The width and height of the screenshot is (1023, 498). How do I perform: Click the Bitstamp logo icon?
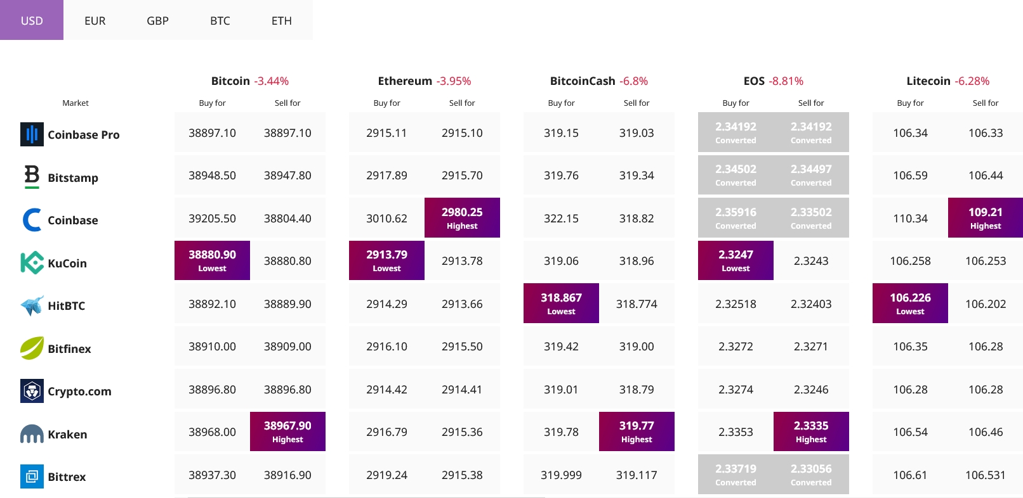click(32, 177)
